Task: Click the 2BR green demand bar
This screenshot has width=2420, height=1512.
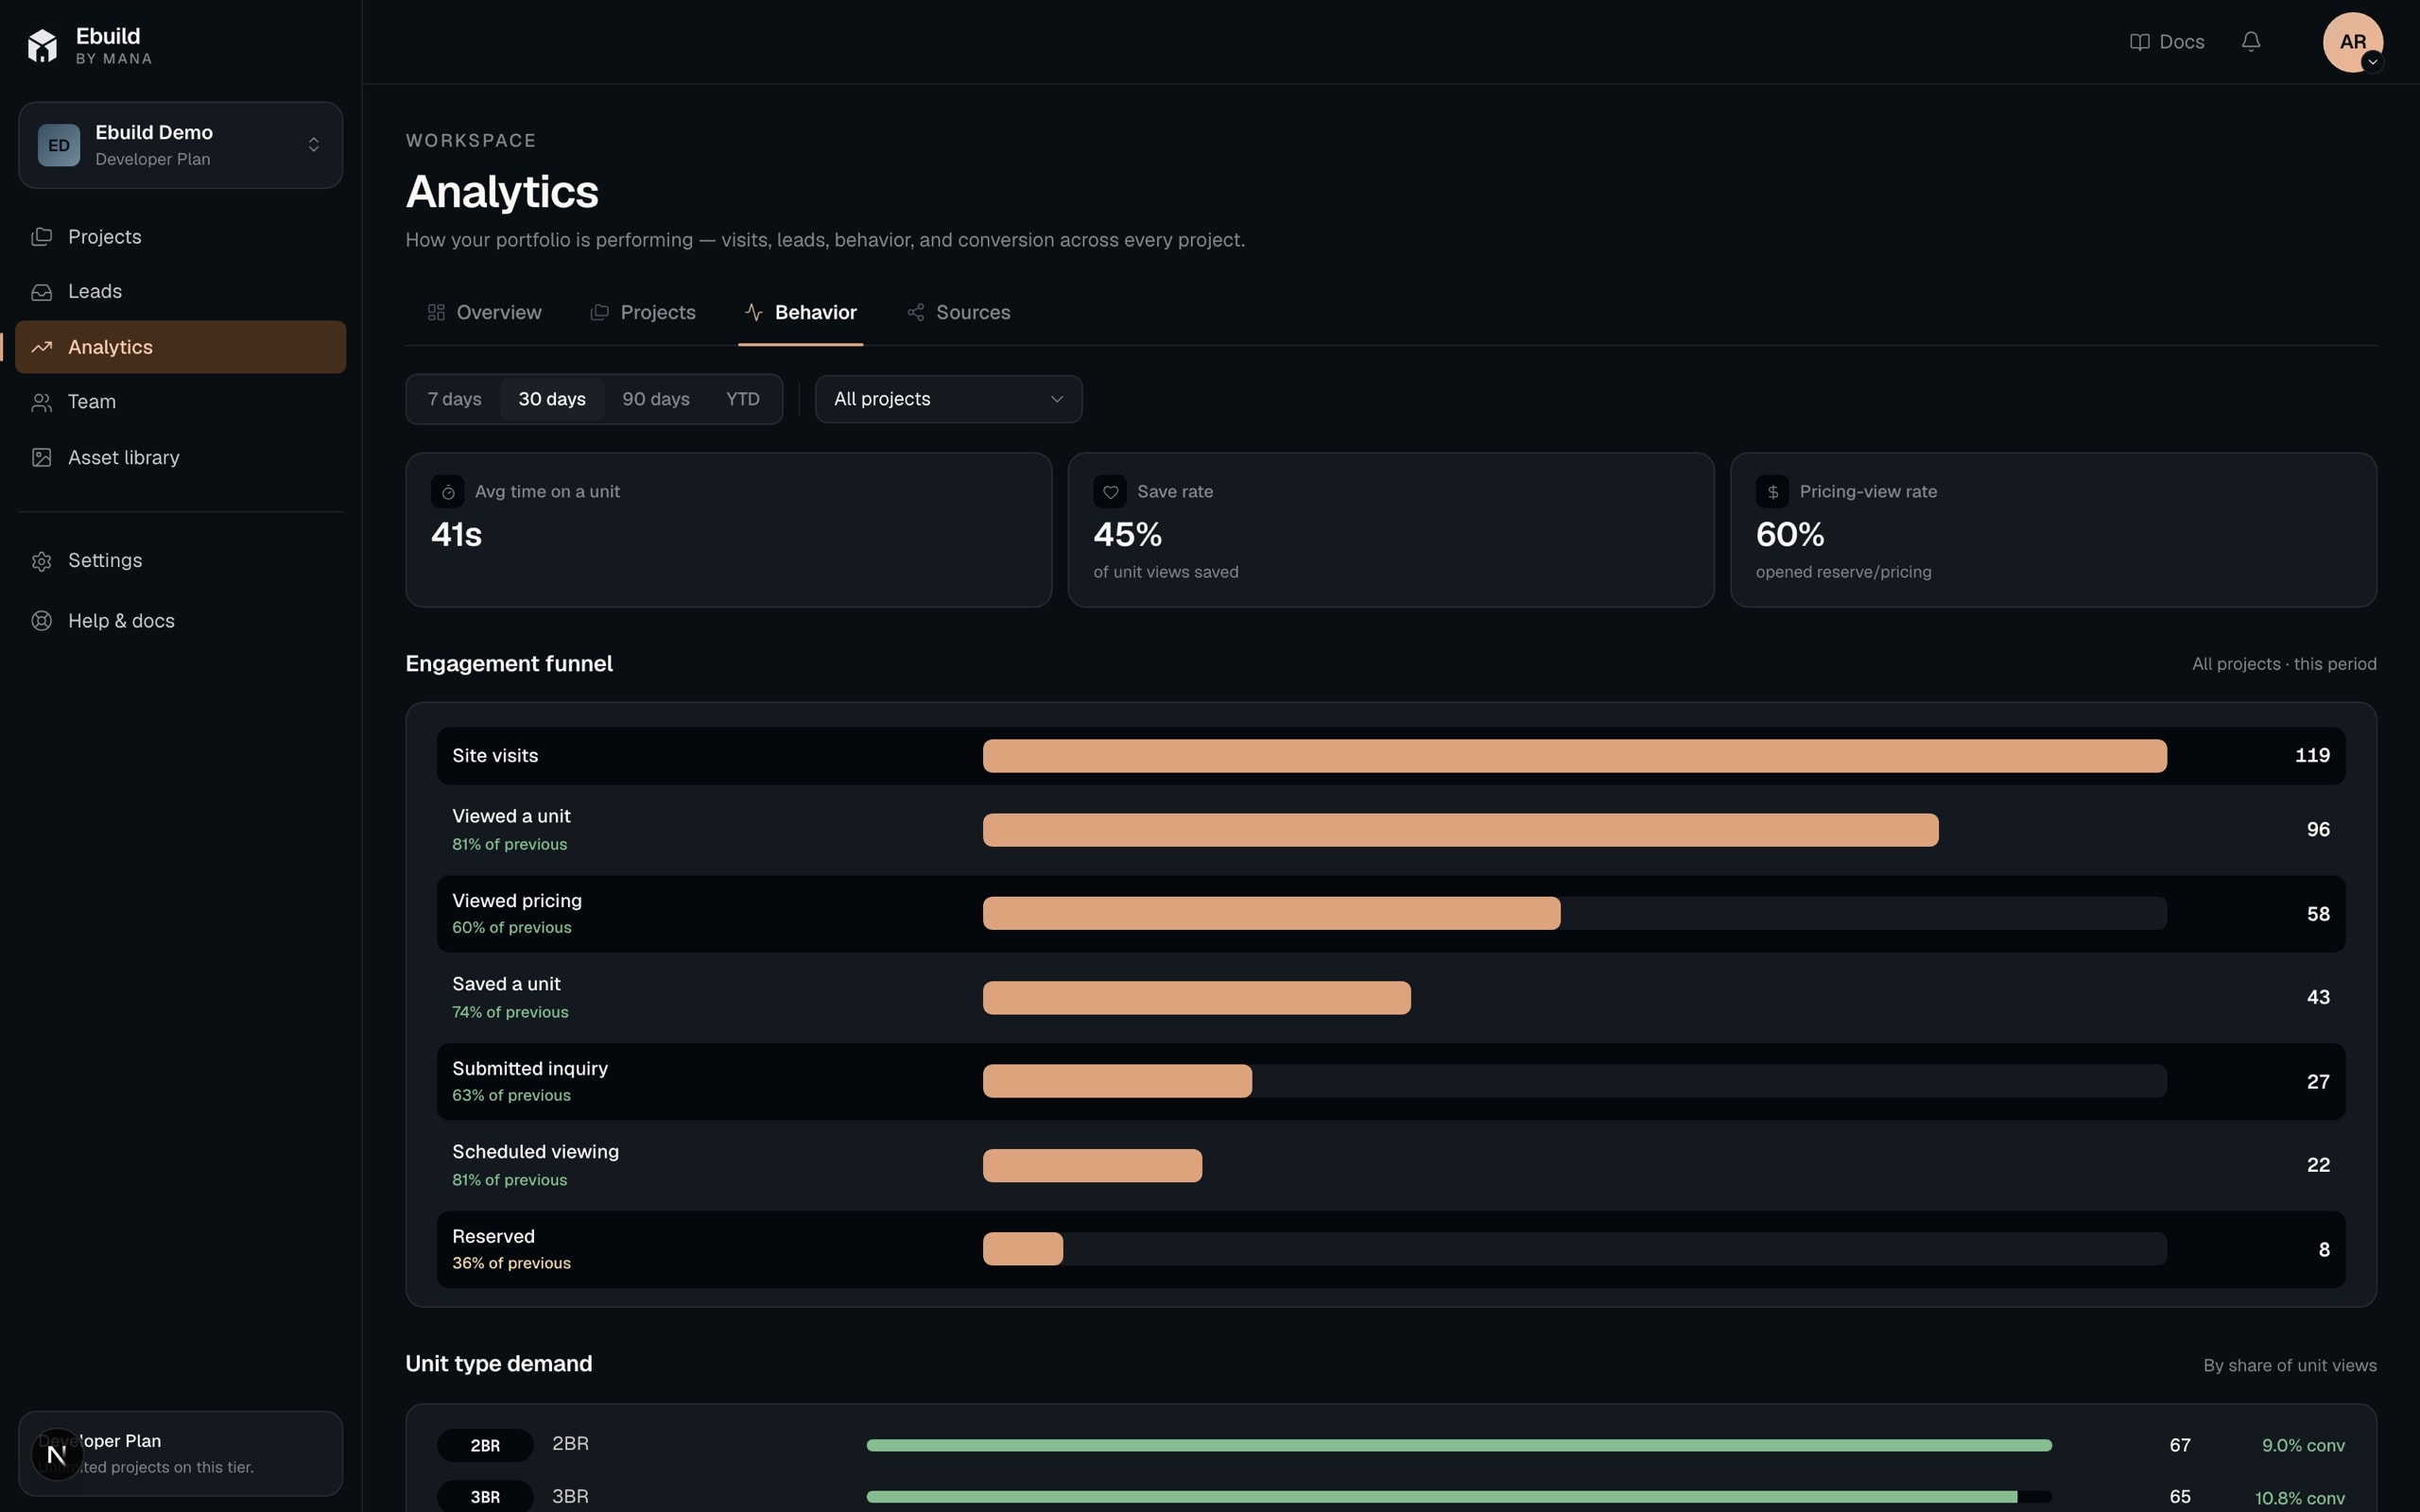Action: [1459, 1446]
